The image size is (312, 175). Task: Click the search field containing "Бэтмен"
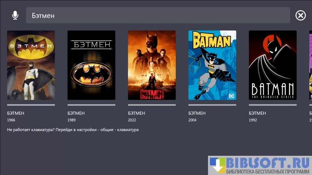[x=158, y=15]
